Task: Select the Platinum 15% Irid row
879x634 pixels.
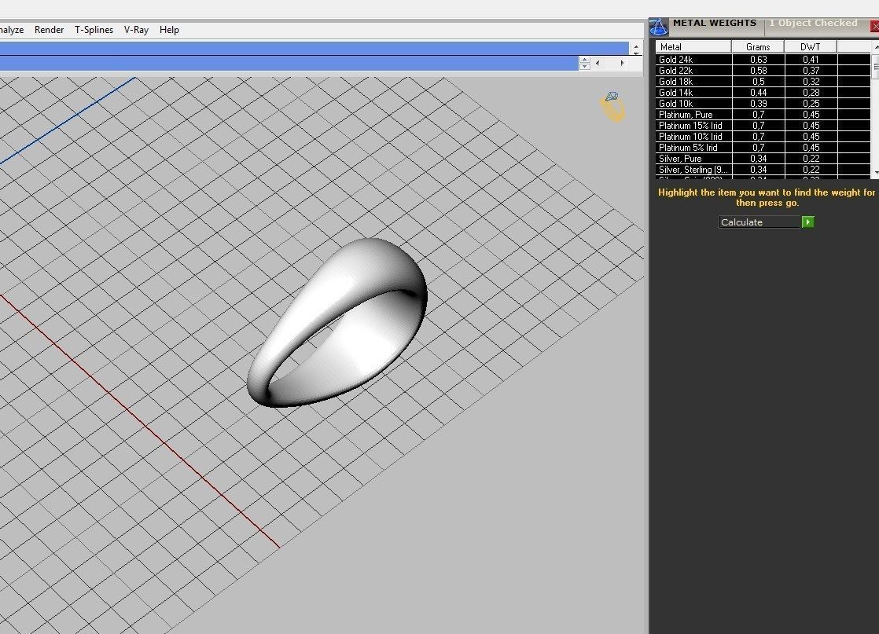Action: (x=763, y=126)
